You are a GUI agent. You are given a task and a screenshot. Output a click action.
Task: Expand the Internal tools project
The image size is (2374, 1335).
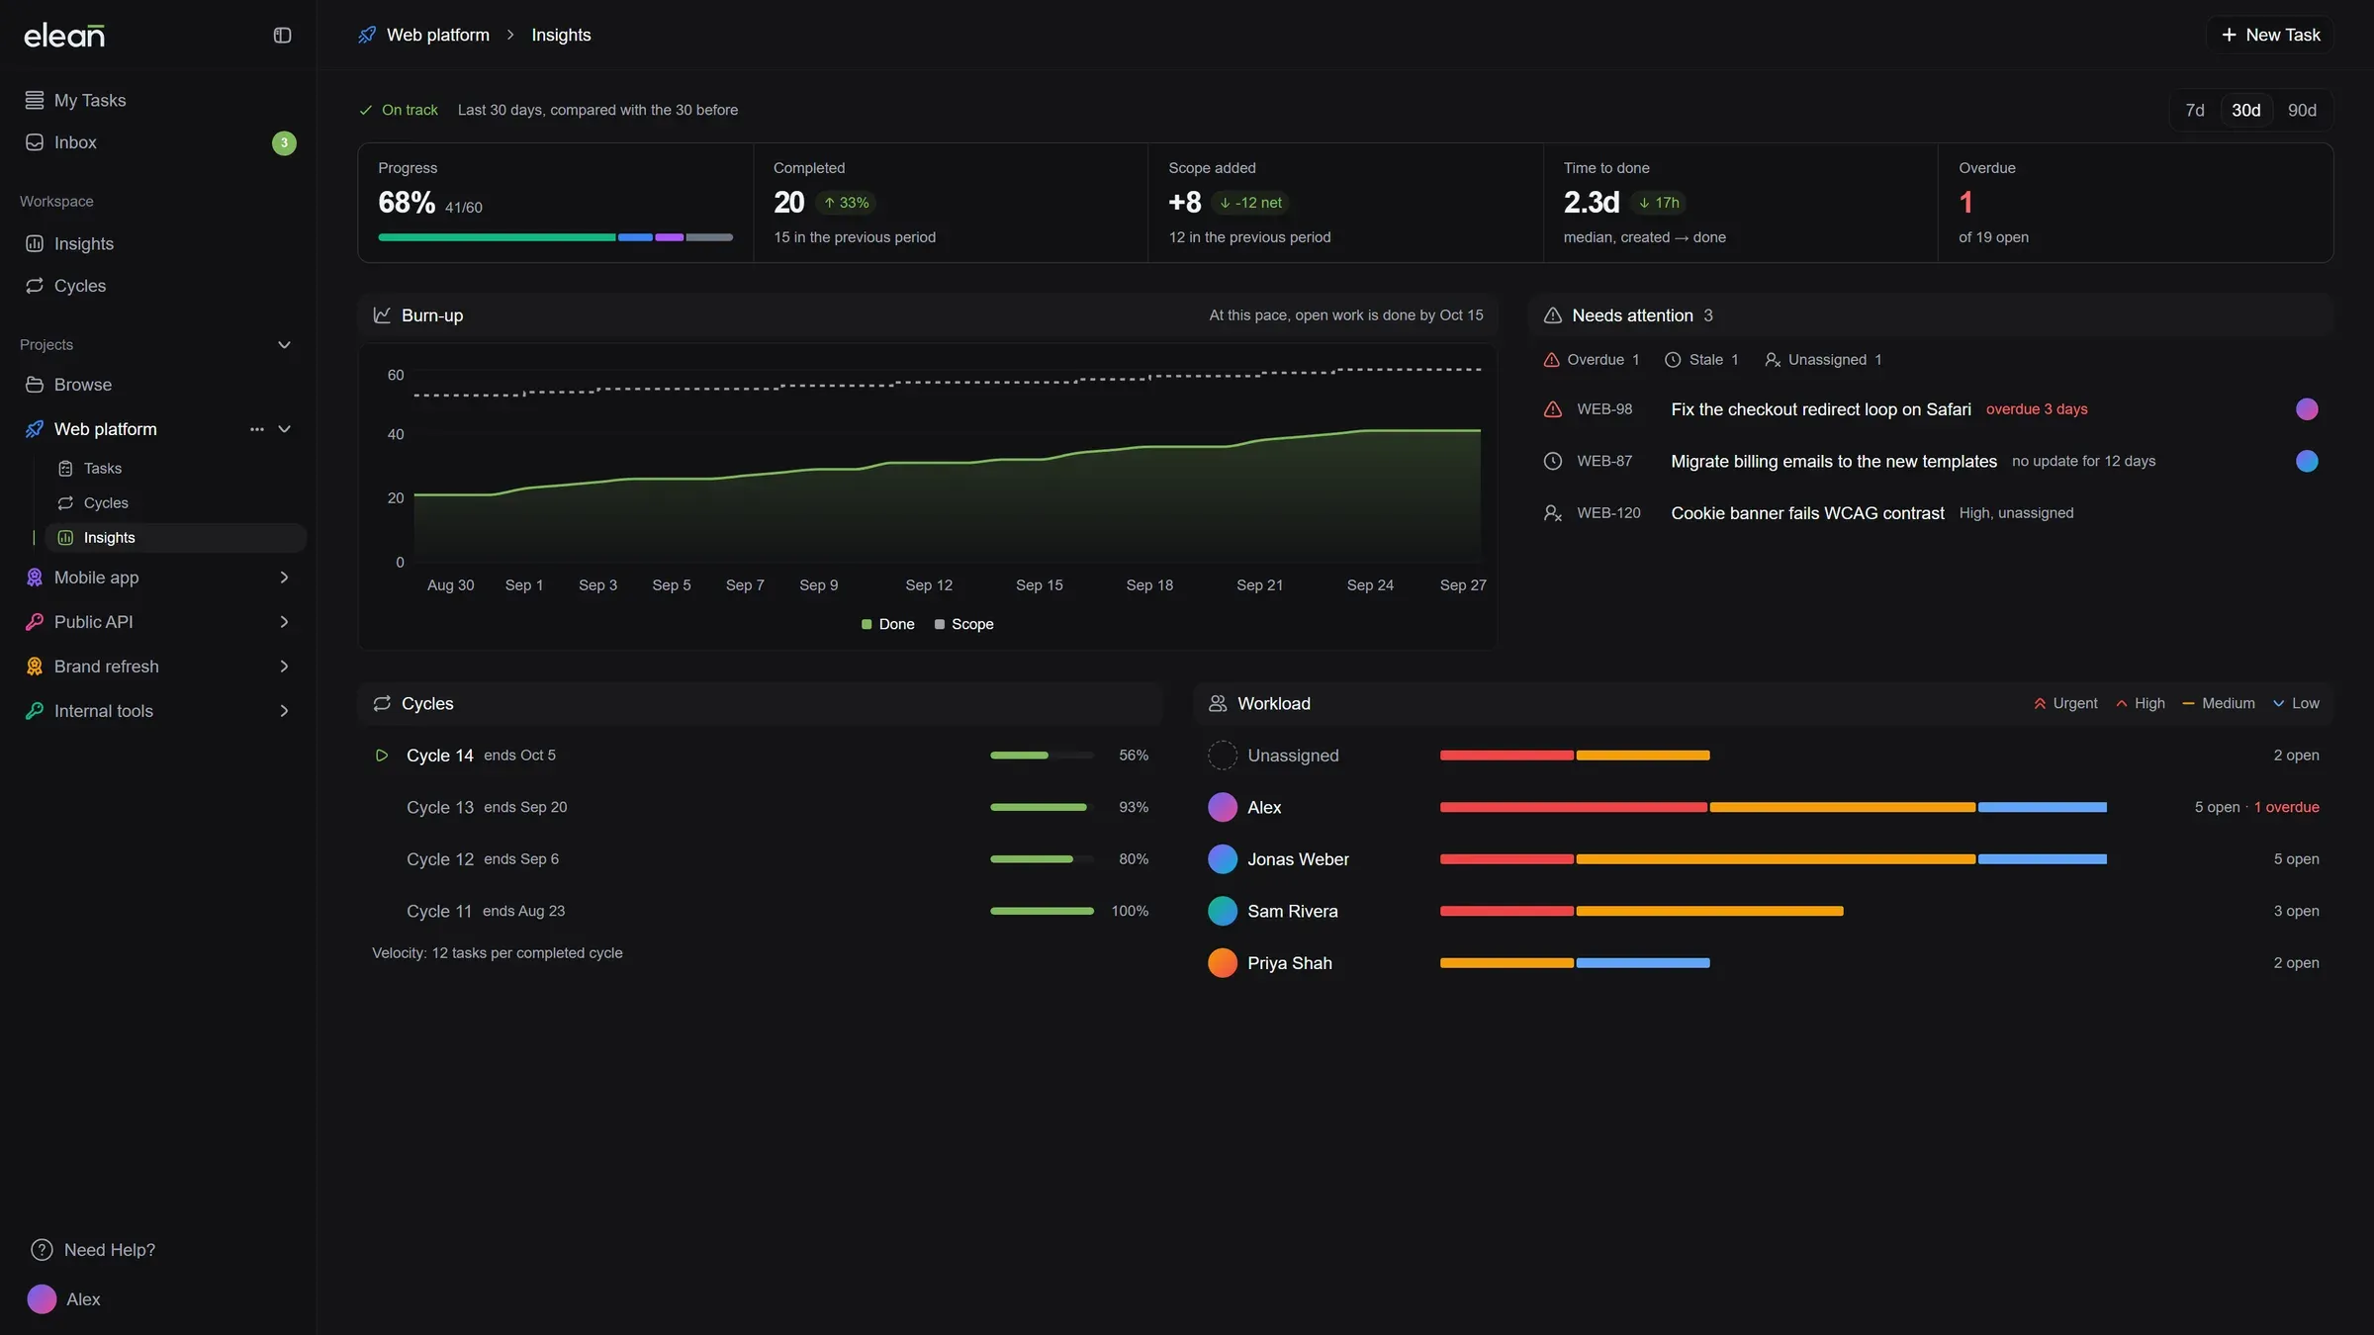284,711
